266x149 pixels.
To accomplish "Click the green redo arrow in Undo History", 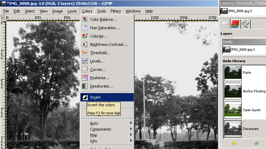I will [x=257, y=143].
